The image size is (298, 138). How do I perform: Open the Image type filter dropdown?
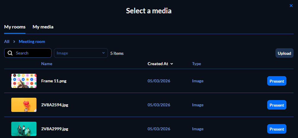(x=81, y=53)
